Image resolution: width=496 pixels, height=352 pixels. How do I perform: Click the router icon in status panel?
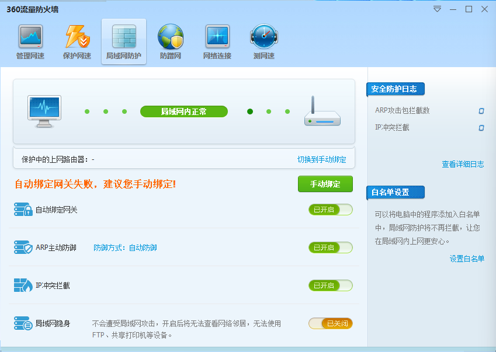tap(322, 111)
